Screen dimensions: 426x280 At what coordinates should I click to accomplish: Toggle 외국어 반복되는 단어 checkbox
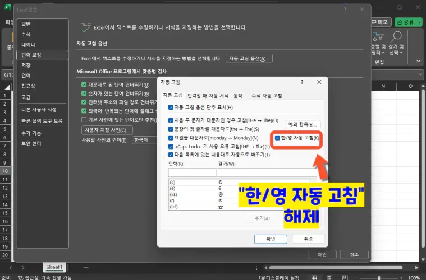(84, 111)
